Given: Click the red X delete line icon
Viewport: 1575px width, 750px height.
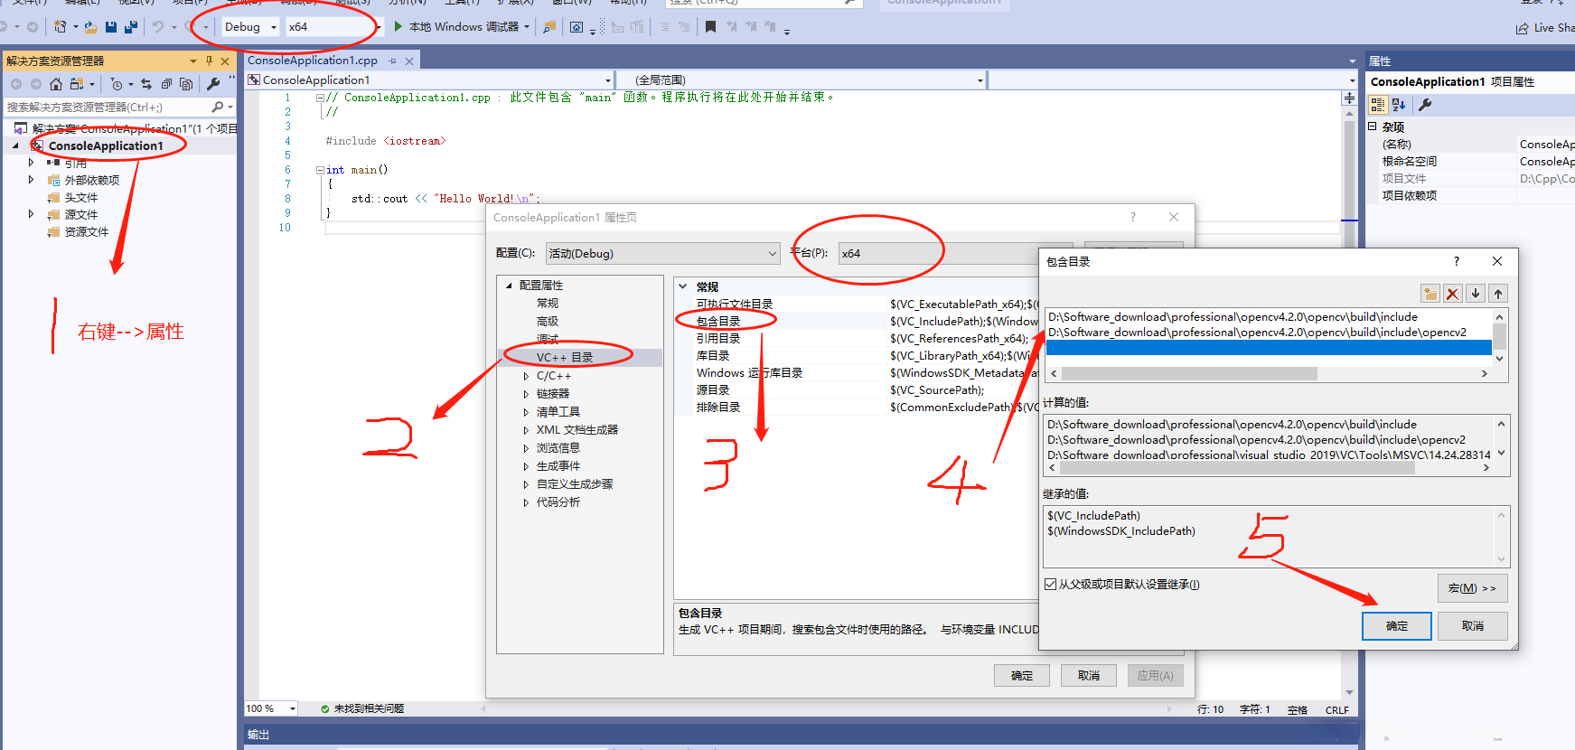Looking at the screenshot, I should click(x=1453, y=294).
